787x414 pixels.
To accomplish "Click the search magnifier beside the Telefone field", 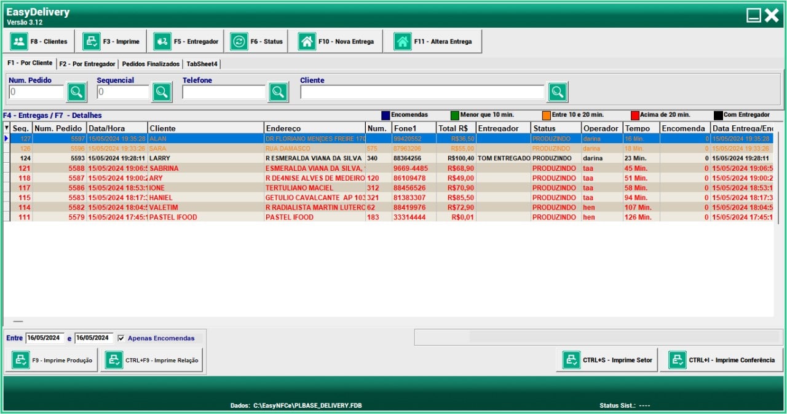I will 279,92.
